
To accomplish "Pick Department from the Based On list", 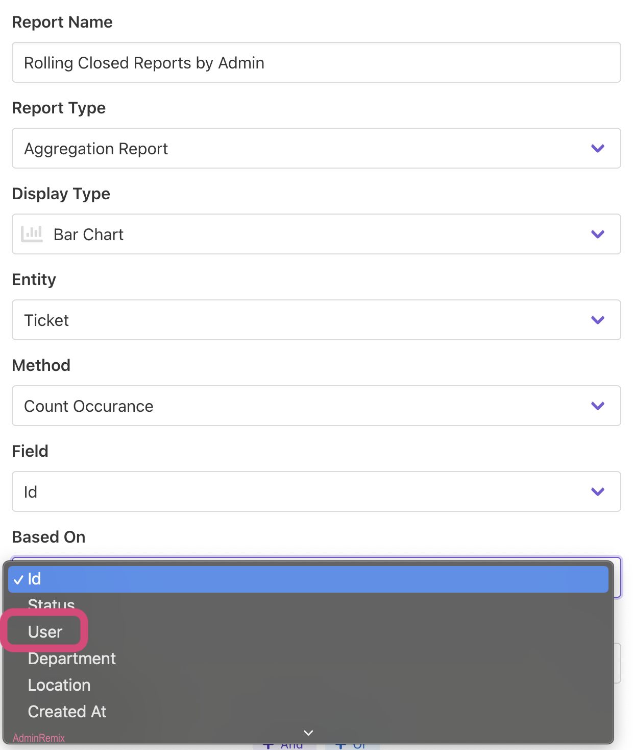I will coord(71,659).
